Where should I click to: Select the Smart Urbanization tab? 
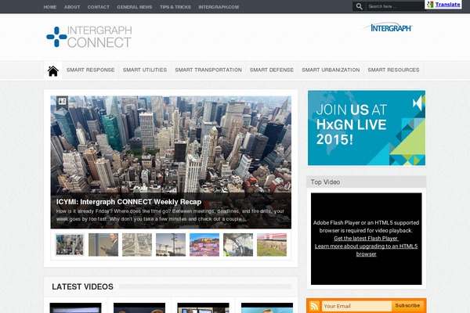[331, 70]
